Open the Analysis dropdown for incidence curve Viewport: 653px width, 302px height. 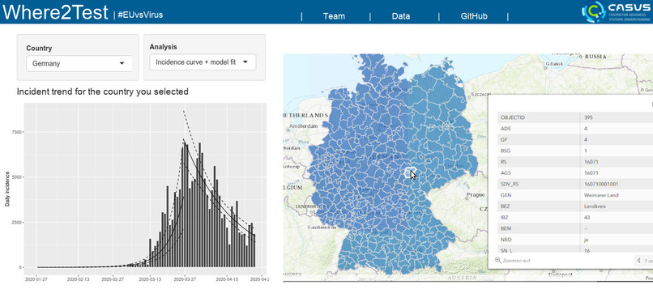(203, 62)
